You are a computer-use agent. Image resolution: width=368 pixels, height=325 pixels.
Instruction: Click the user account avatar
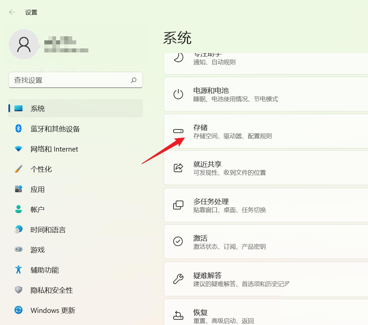coord(24,44)
